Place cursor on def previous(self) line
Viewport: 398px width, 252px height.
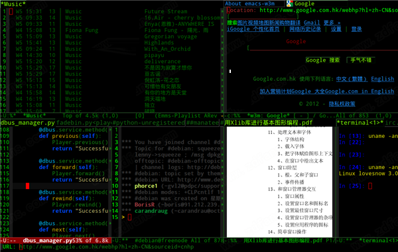70,136
